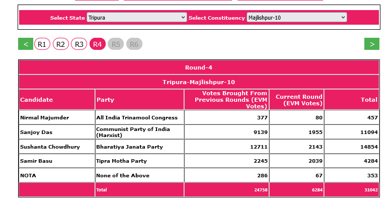The width and height of the screenshot is (392, 205).
Task: Click the next round green arrow
Action: click(371, 44)
